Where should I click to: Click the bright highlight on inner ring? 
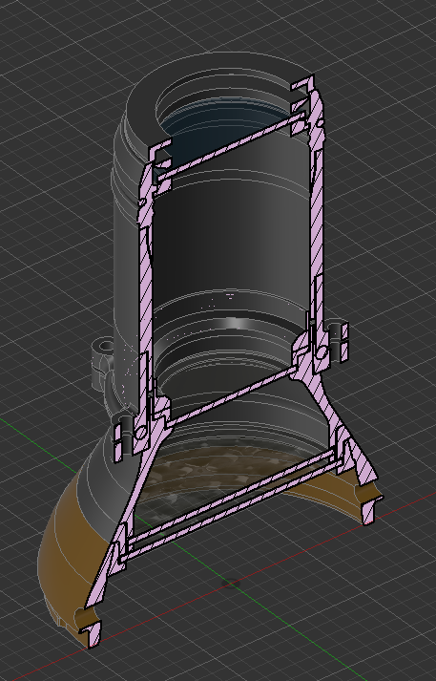click(235, 323)
